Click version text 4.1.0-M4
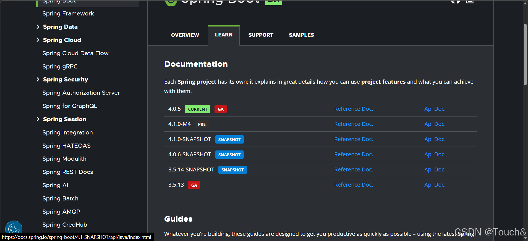528x241 pixels. point(179,124)
